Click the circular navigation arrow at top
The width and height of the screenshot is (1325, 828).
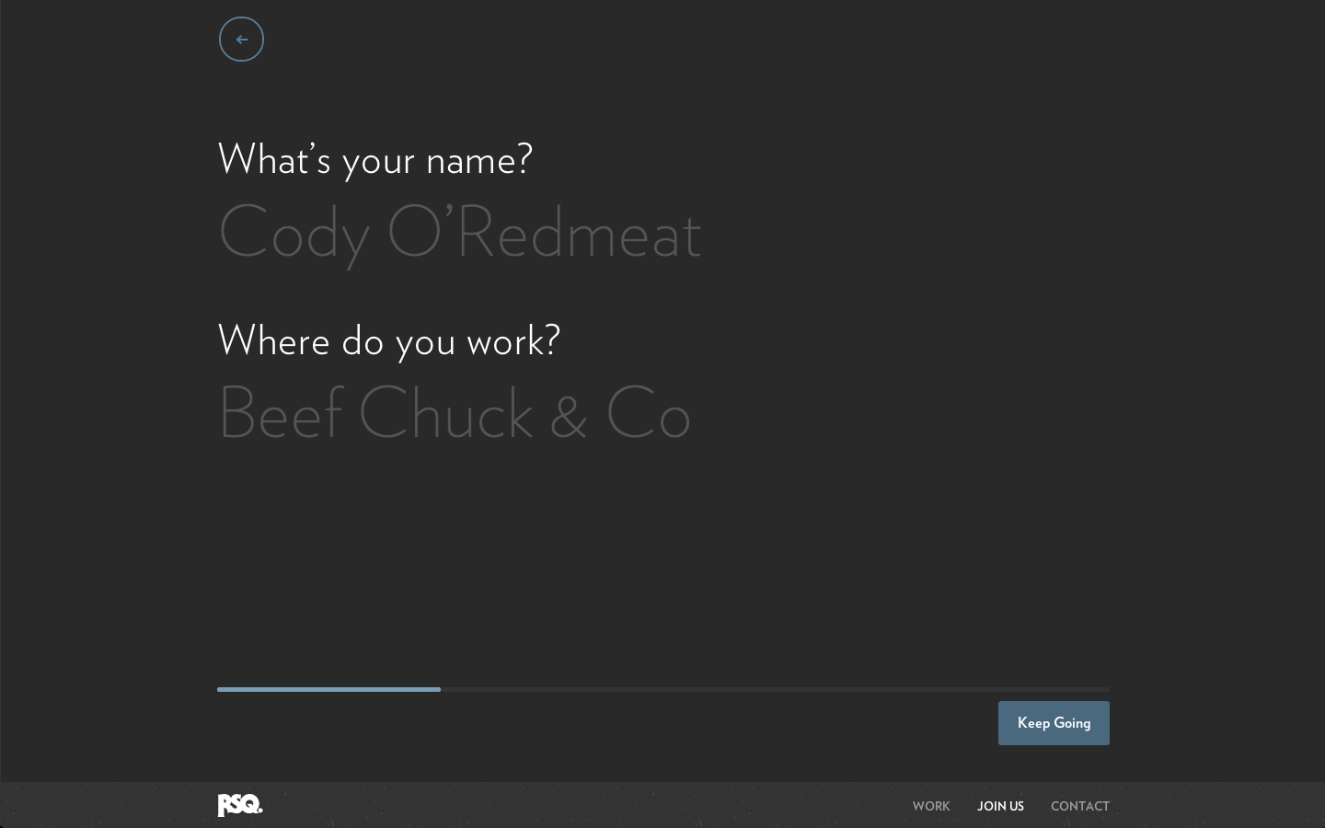[241, 39]
